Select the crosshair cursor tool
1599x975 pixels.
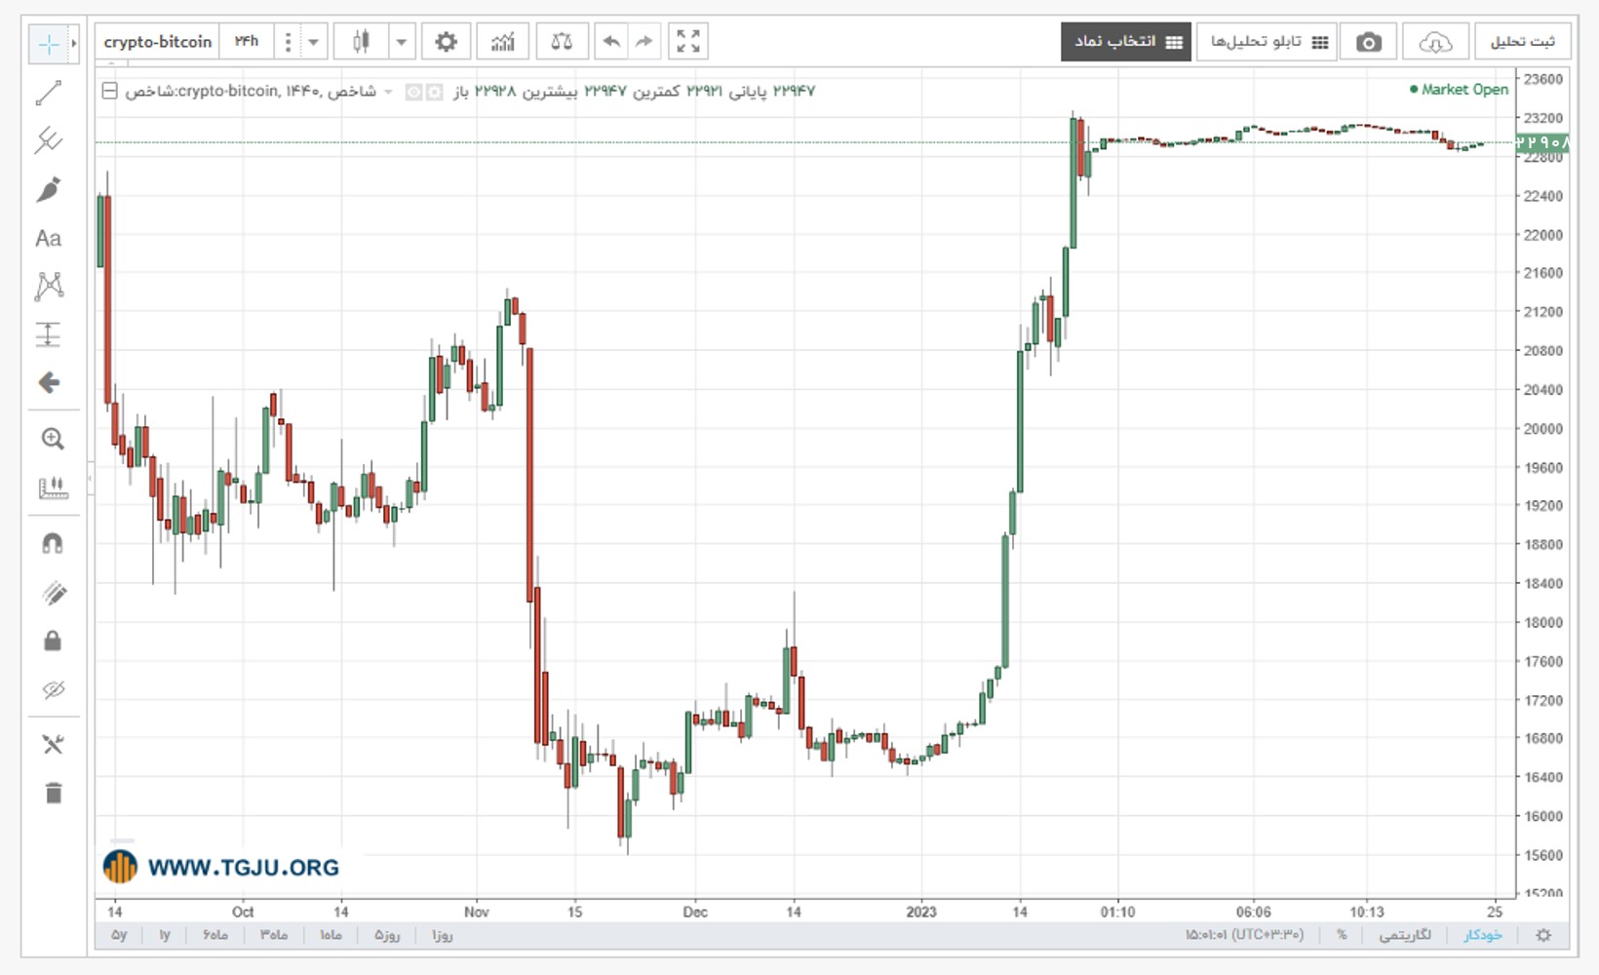48,44
